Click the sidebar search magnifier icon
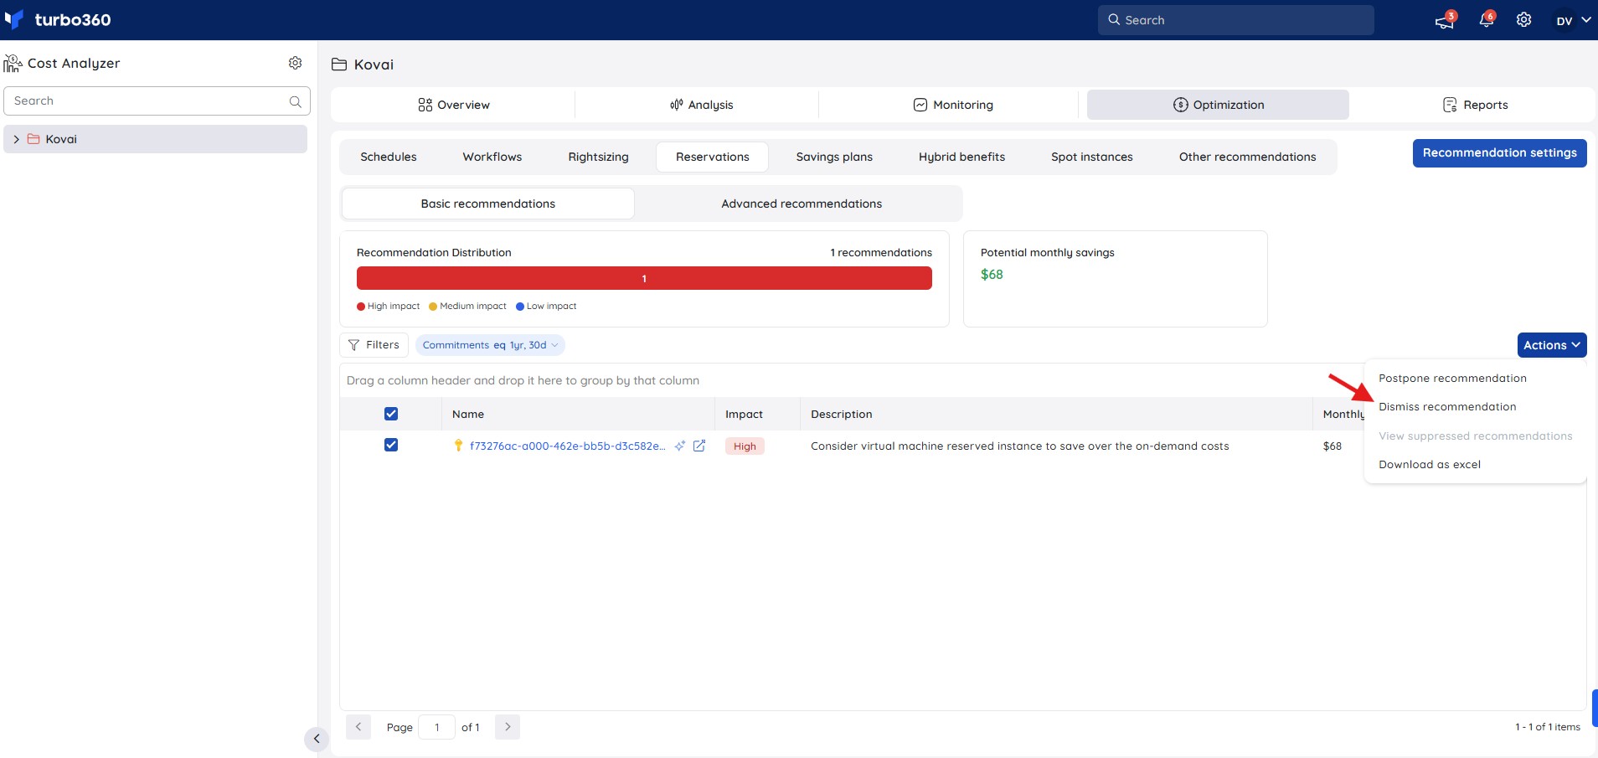Viewport: 1598px width, 758px height. point(295,101)
